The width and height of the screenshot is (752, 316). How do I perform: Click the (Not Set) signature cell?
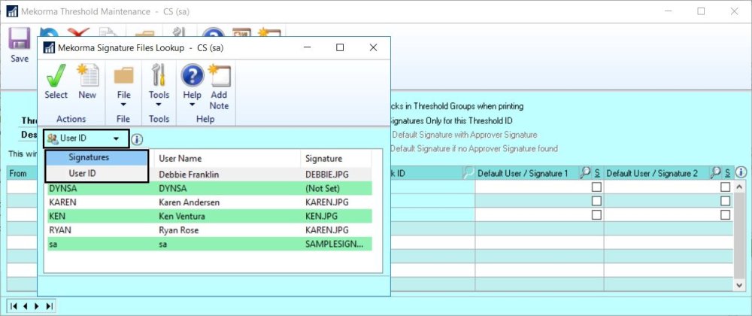pyautogui.click(x=322, y=189)
